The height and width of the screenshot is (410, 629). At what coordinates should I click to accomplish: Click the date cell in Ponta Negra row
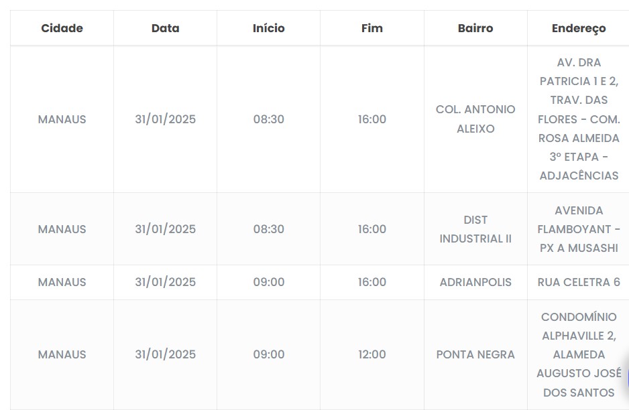coord(165,354)
